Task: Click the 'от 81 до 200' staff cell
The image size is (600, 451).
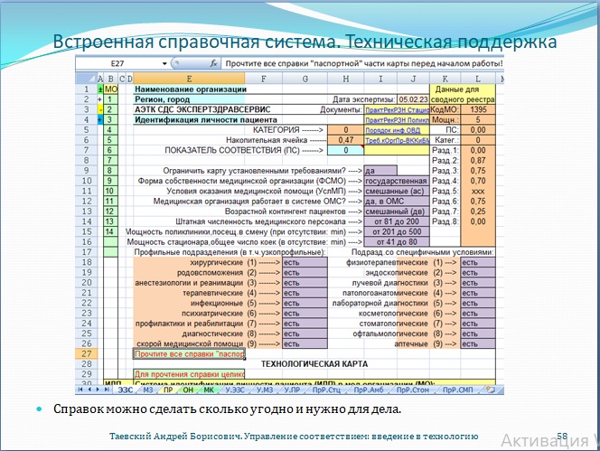Action: point(397,221)
